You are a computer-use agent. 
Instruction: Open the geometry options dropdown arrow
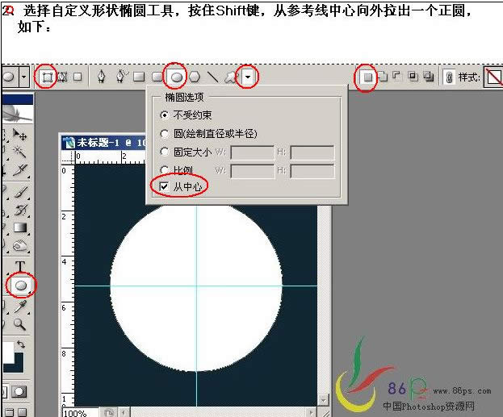point(249,77)
